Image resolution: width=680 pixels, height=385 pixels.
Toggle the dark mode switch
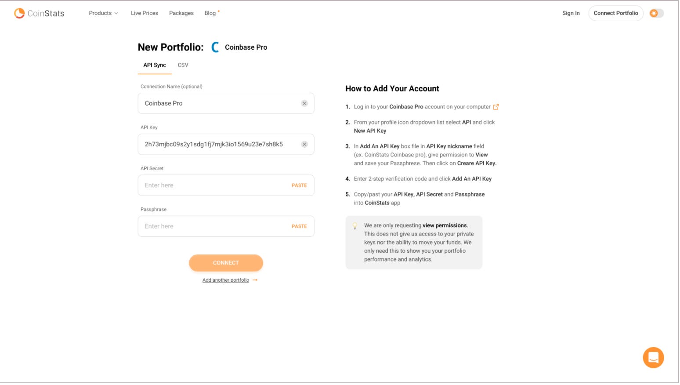657,13
